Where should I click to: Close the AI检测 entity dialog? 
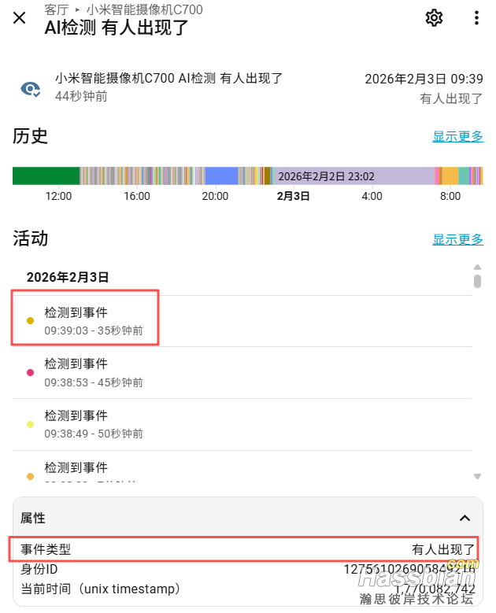[20, 18]
